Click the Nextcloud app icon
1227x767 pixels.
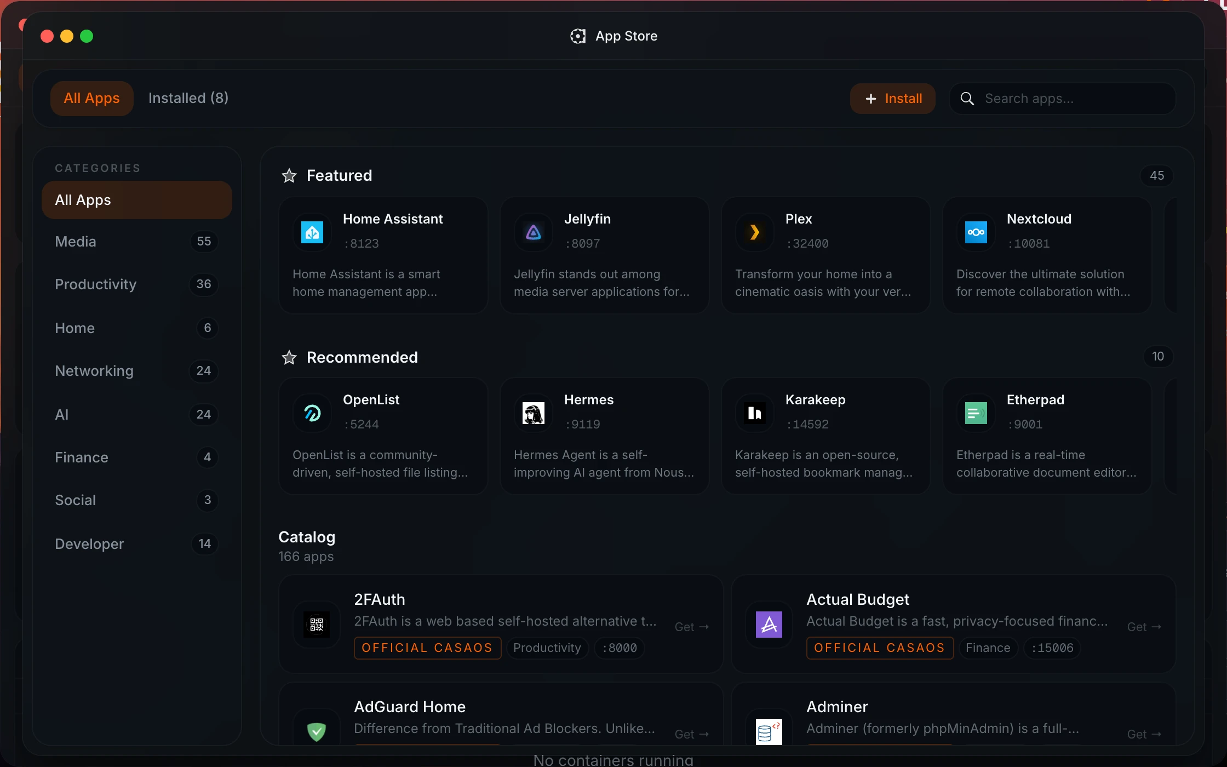(976, 232)
